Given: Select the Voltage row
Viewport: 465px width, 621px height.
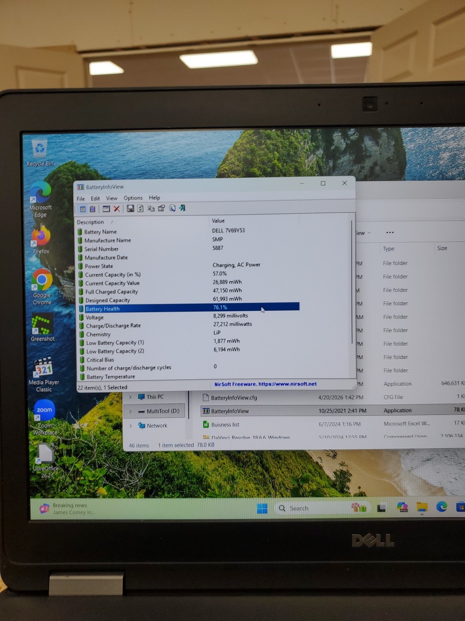Looking at the screenshot, I should [x=189, y=317].
